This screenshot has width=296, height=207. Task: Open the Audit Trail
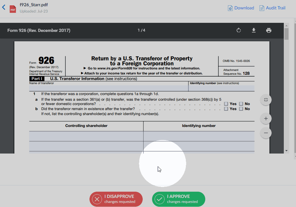[272, 8]
